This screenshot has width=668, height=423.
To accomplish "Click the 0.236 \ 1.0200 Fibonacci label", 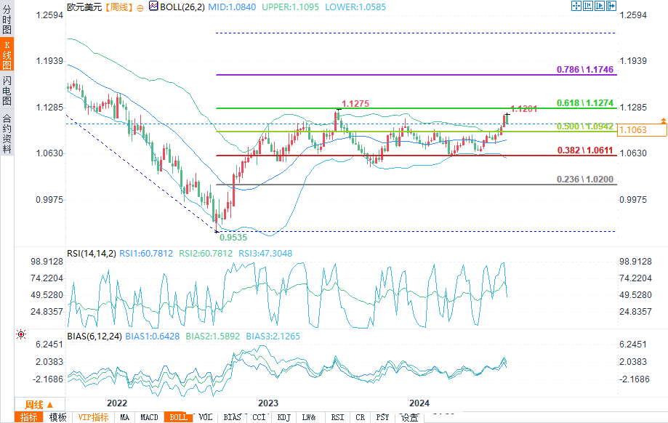I will click(585, 180).
